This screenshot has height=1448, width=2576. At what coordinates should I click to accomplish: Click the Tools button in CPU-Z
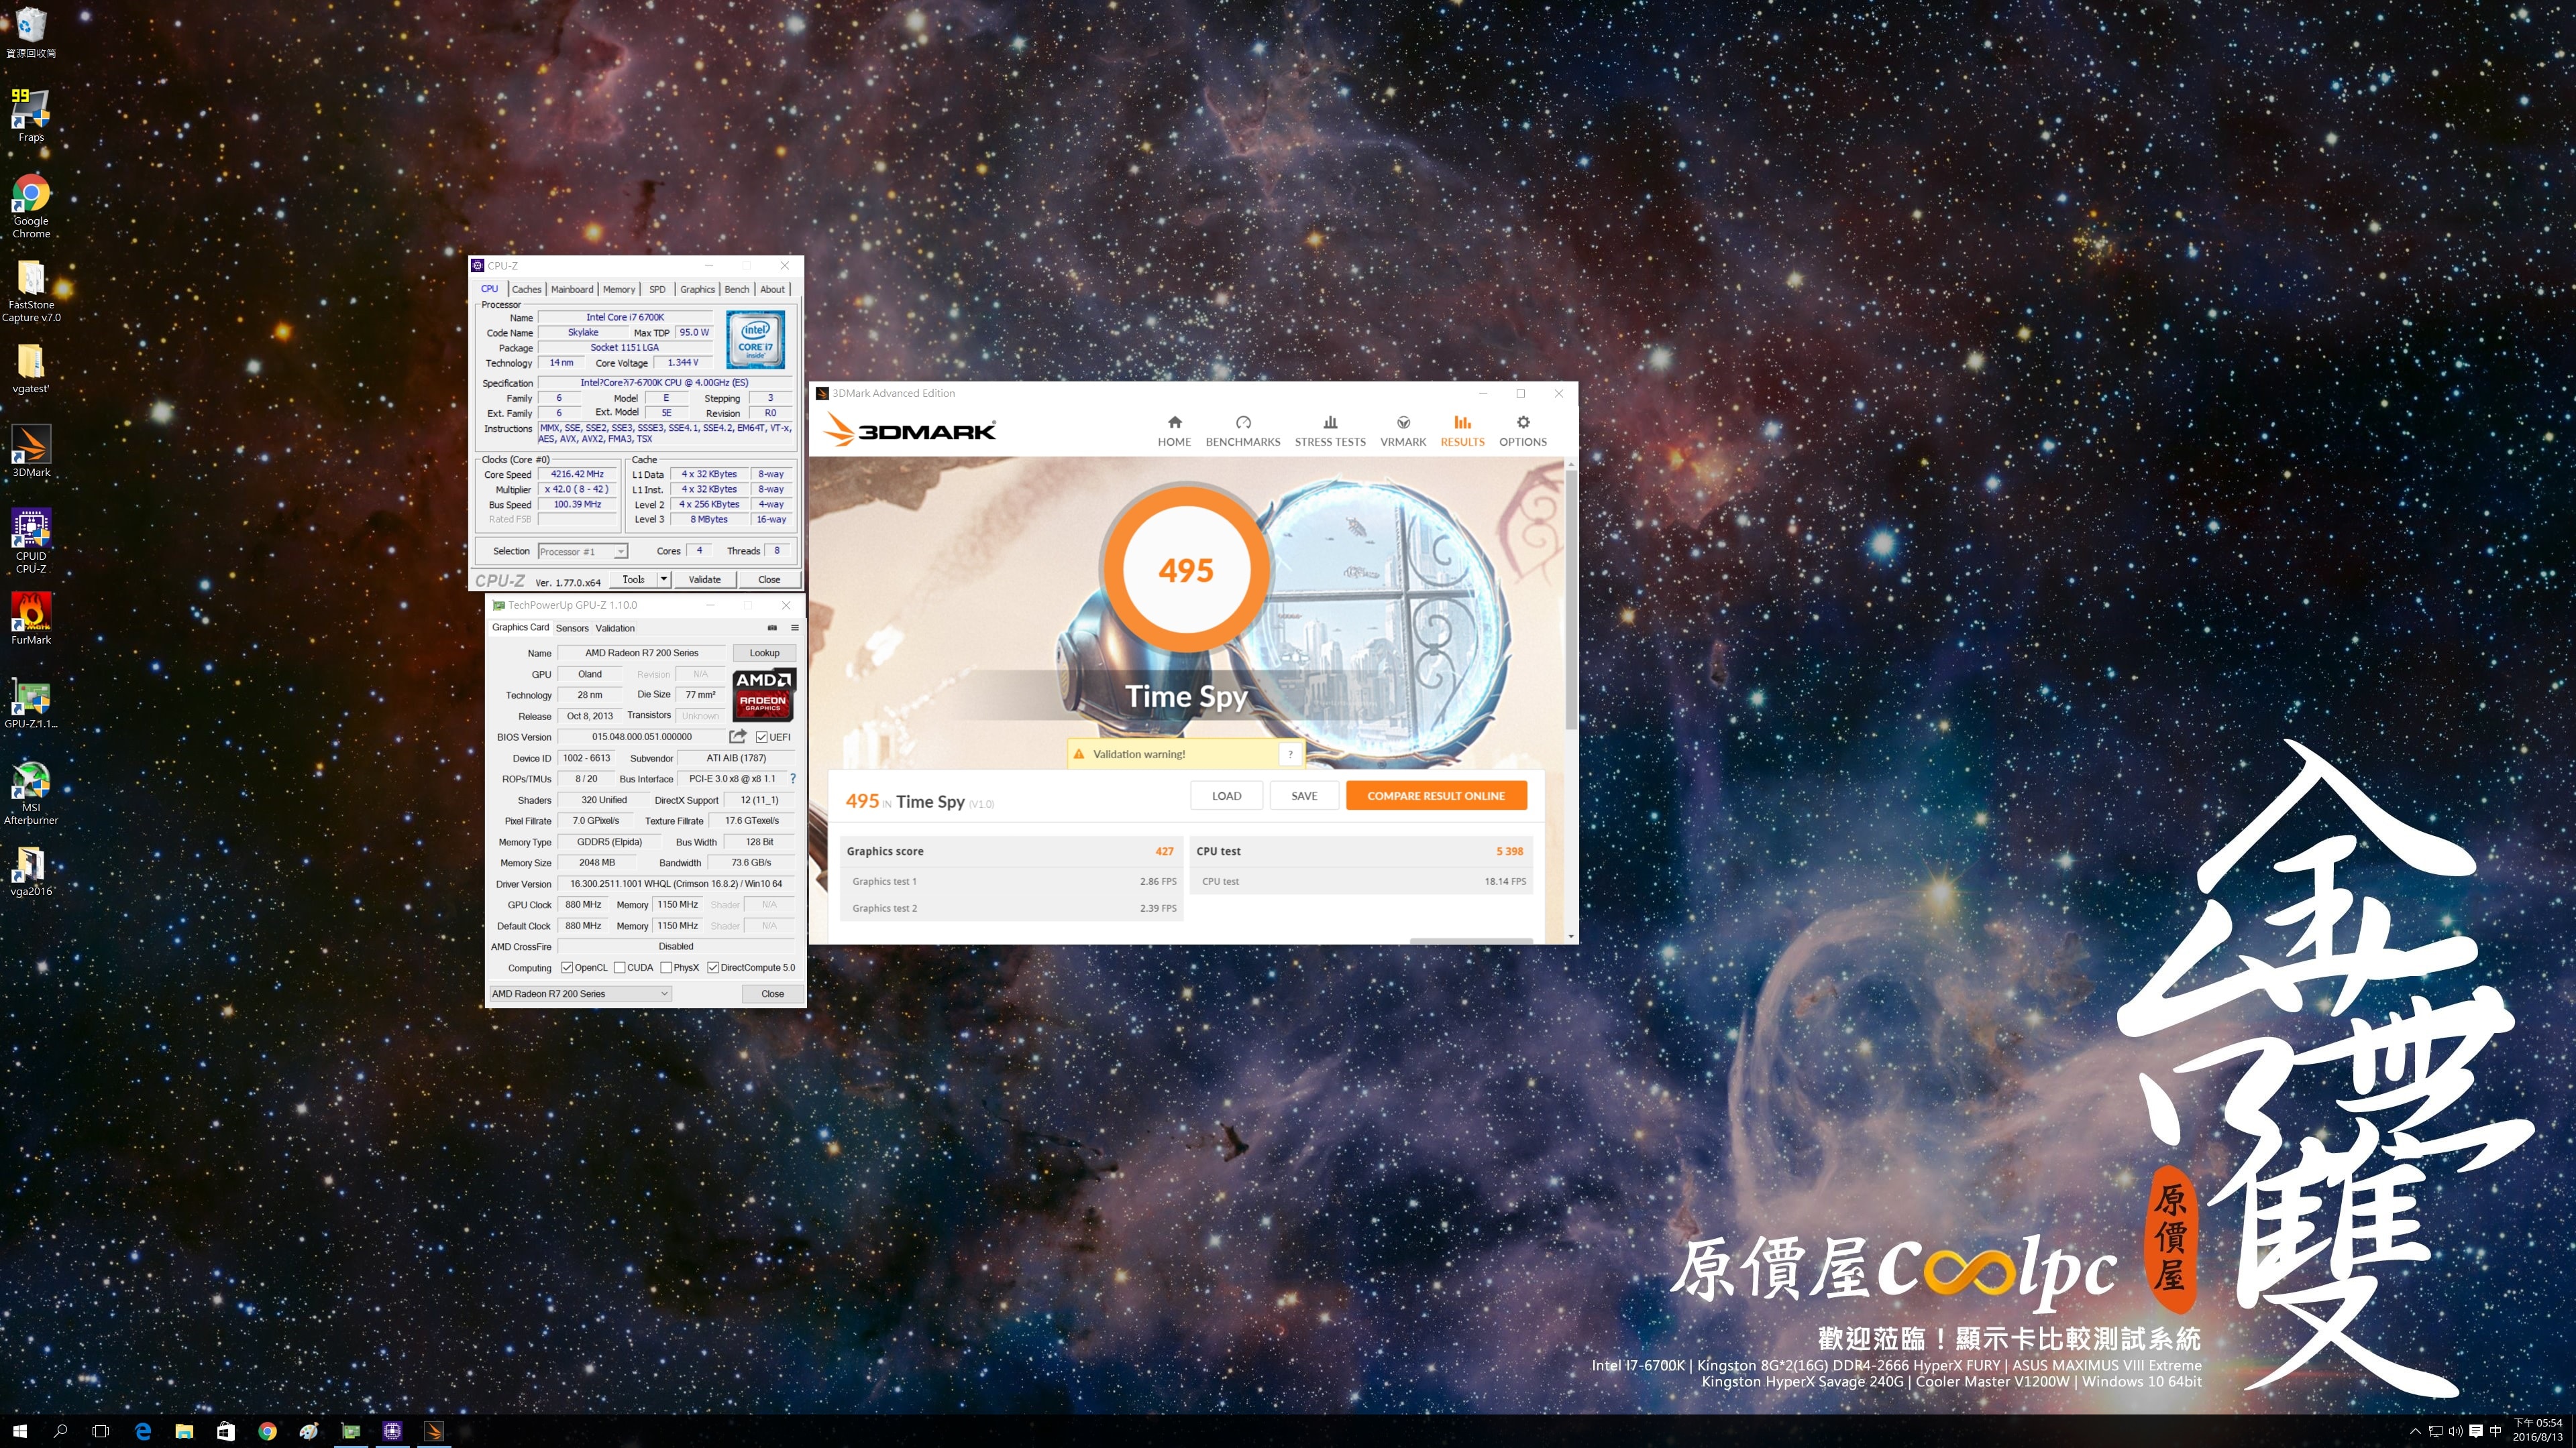(x=633, y=579)
